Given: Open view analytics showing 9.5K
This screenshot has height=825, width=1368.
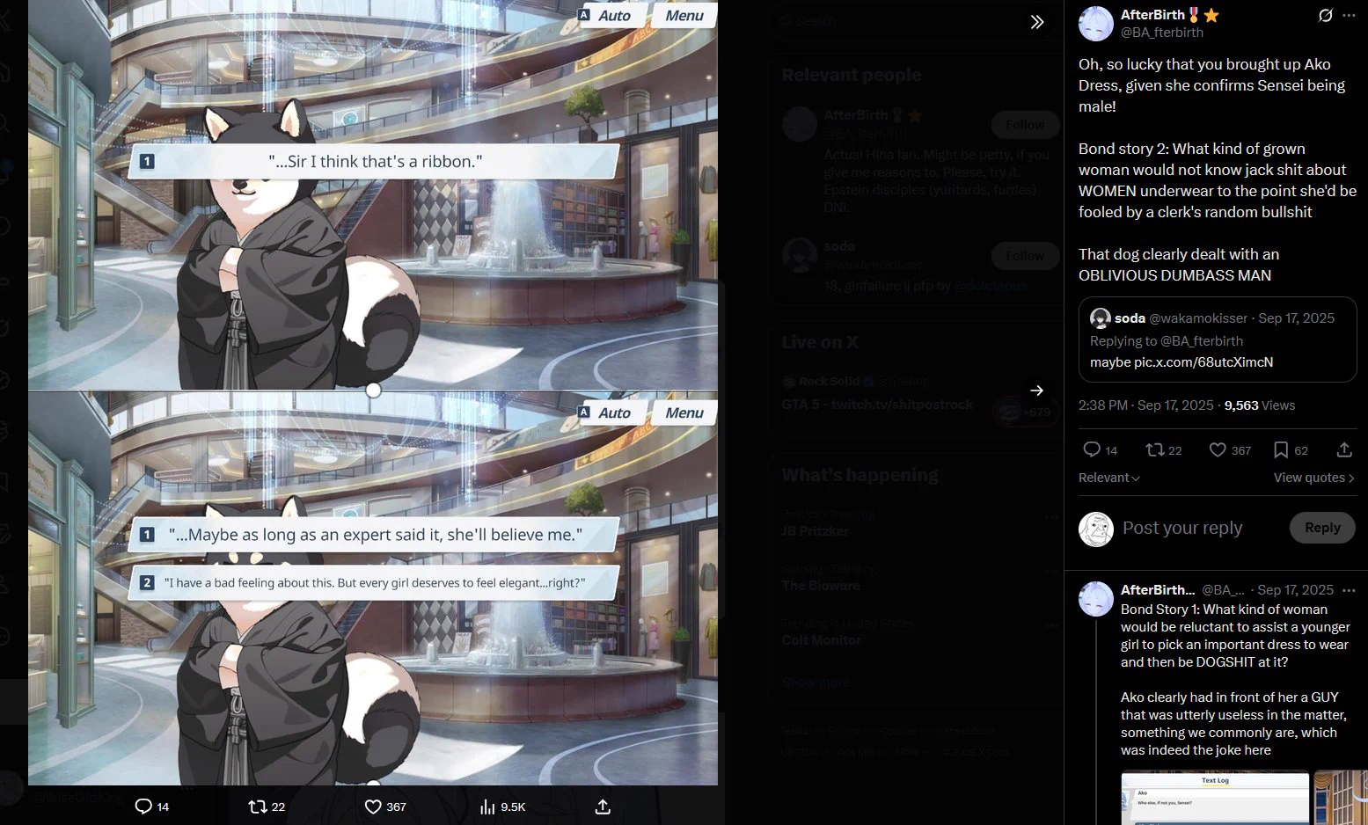Looking at the screenshot, I should coord(502,807).
